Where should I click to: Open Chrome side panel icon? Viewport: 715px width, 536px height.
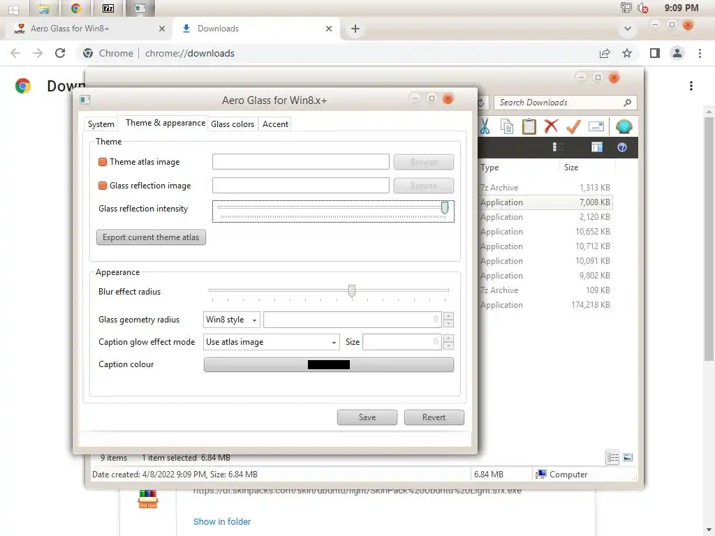coord(654,53)
